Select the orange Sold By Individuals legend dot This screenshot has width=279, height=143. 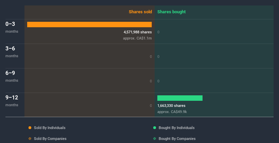[30, 128]
